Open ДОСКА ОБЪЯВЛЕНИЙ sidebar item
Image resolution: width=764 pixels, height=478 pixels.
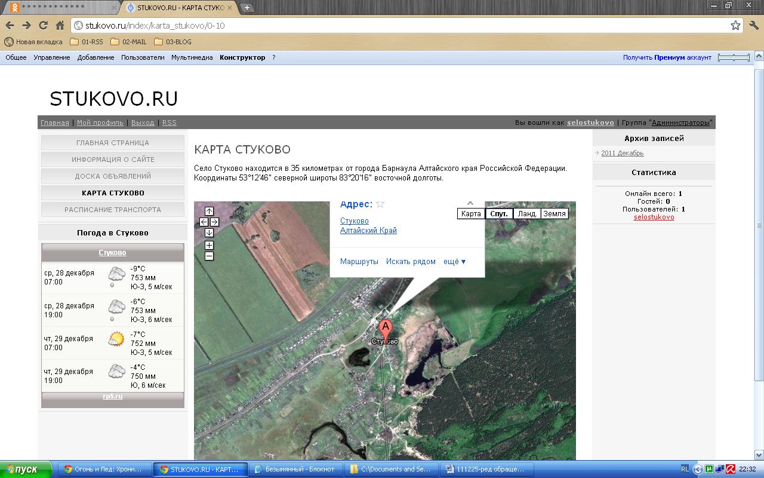(113, 176)
